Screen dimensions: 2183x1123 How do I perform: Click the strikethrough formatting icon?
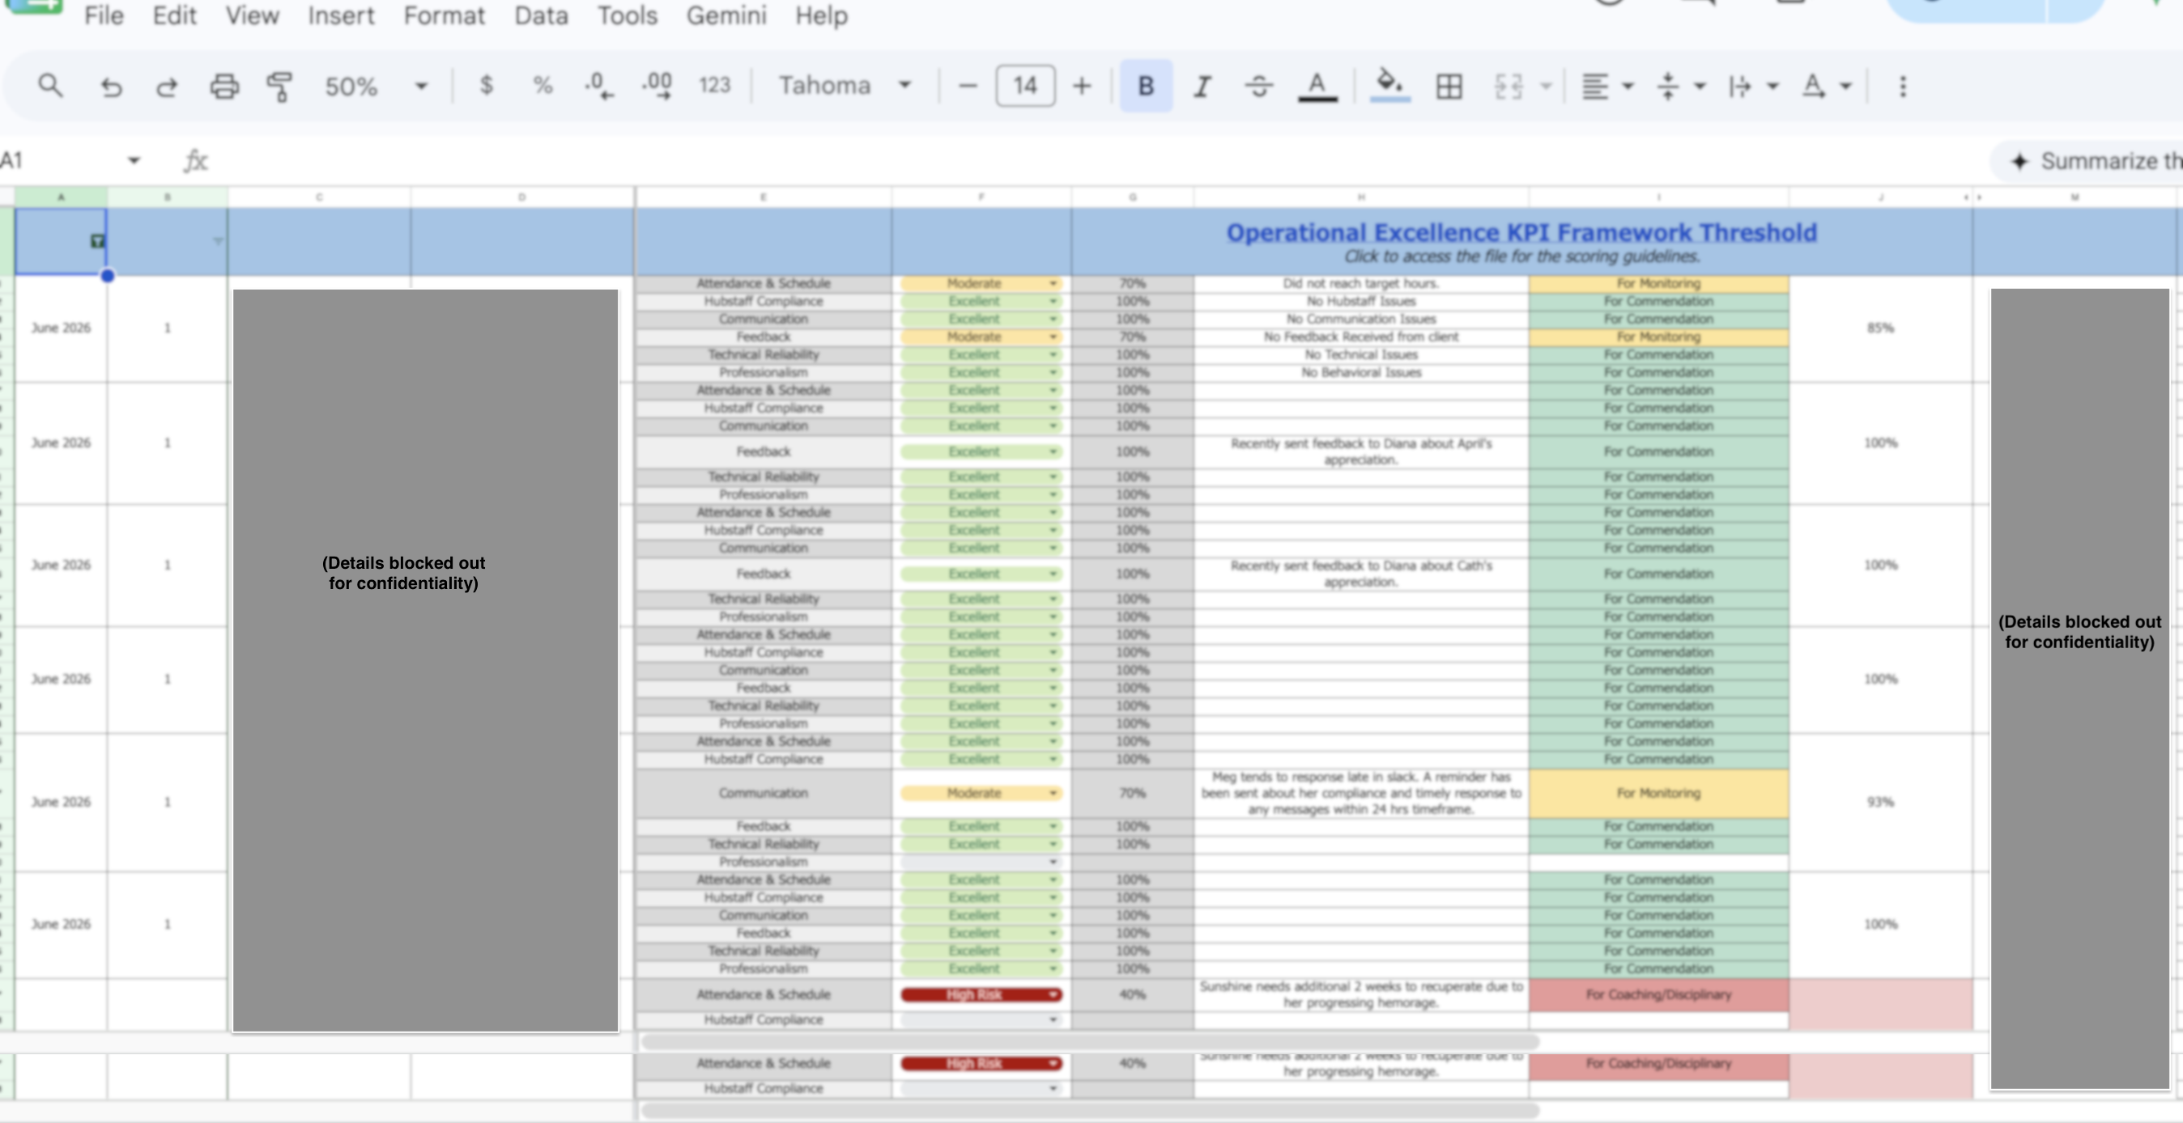(1258, 87)
